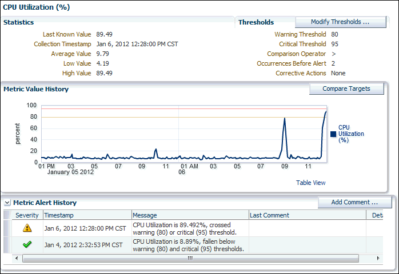399x274 pixels.
Task: Click the CPU Utilization (%) legend label
Action: (351, 134)
